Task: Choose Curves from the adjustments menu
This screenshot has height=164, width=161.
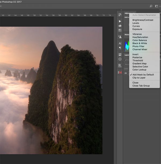Action: click(x=136, y=26)
